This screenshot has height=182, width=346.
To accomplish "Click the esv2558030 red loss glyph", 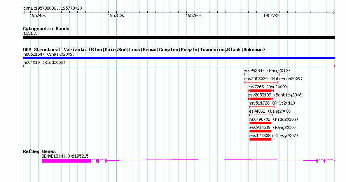I will click(x=262, y=82).
